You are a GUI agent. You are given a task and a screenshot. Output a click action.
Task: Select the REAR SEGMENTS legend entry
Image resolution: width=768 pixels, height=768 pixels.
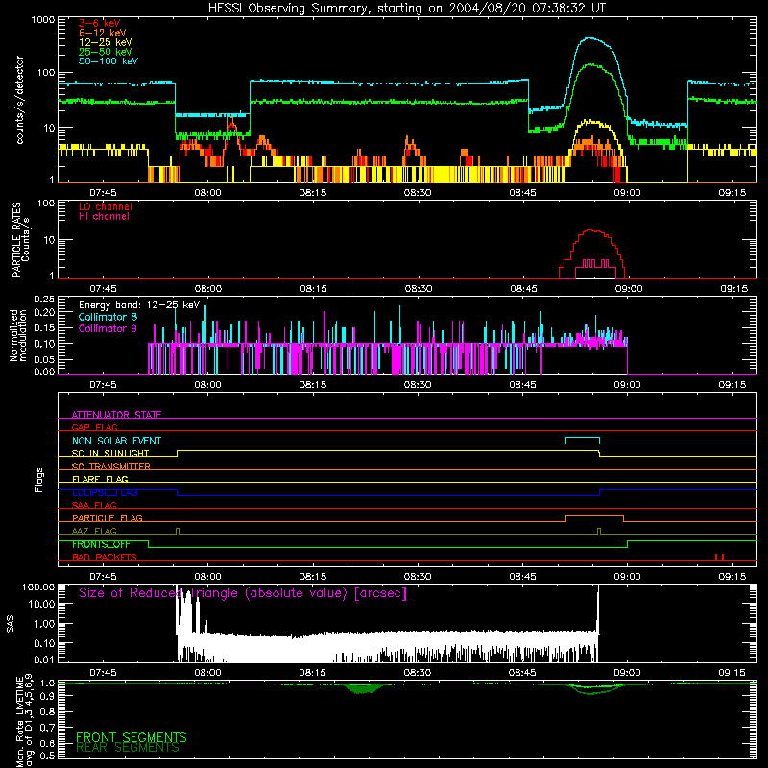[x=128, y=748]
